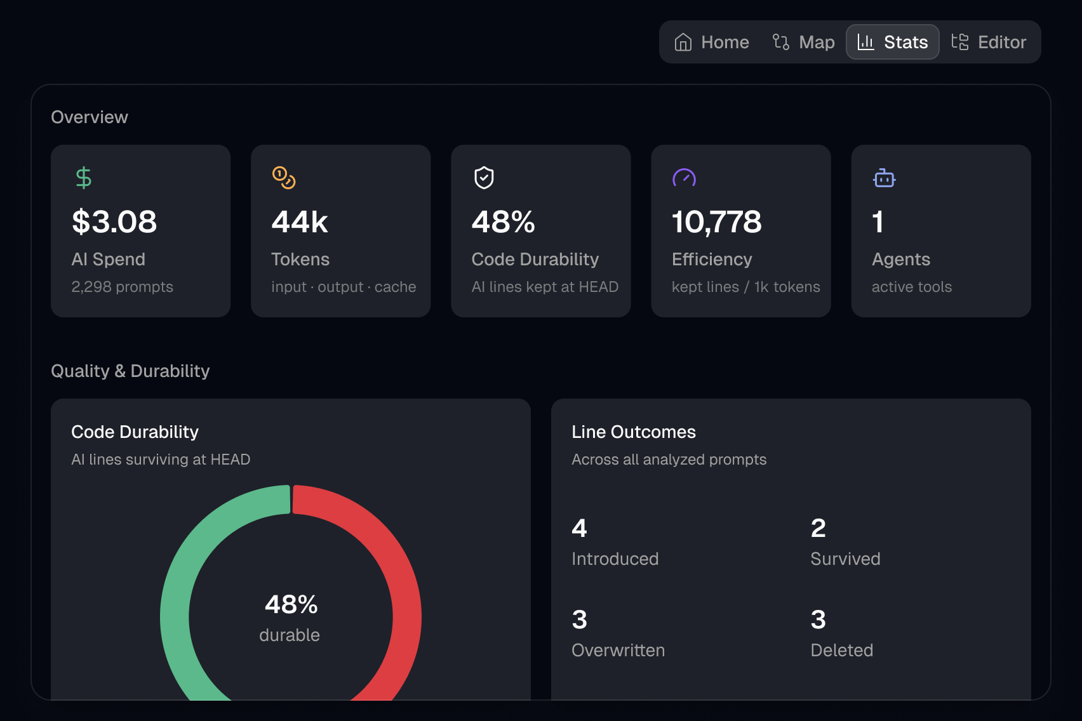Switch to the Map tab

point(803,42)
